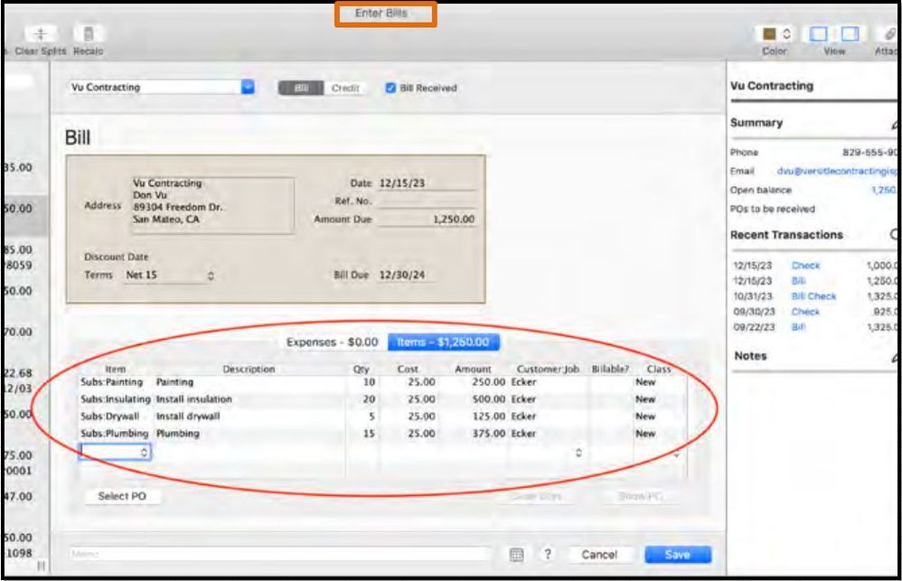Edit Notes with the pencil icon

pos(895,357)
